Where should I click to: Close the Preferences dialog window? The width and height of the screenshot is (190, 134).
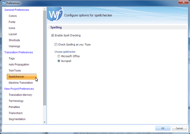pyautogui.click(x=183, y=2)
